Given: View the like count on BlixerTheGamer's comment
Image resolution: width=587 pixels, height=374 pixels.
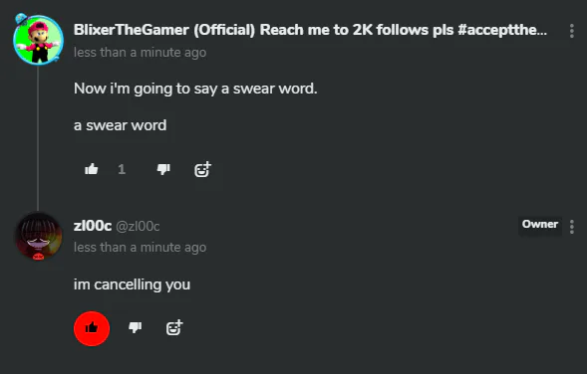Looking at the screenshot, I should [x=122, y=170].
